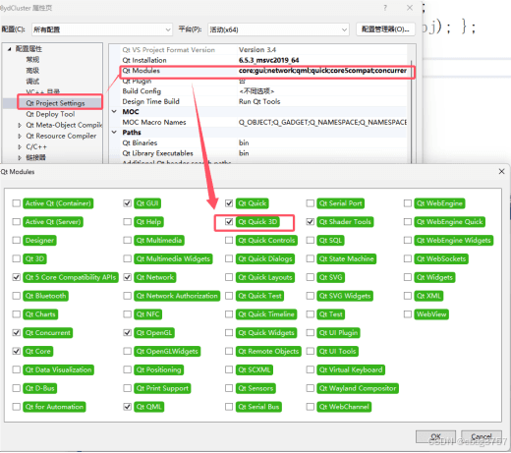The image size is (511, 453).
Task: Check the Qt Serial Port module
Action: tap(310, 203)
